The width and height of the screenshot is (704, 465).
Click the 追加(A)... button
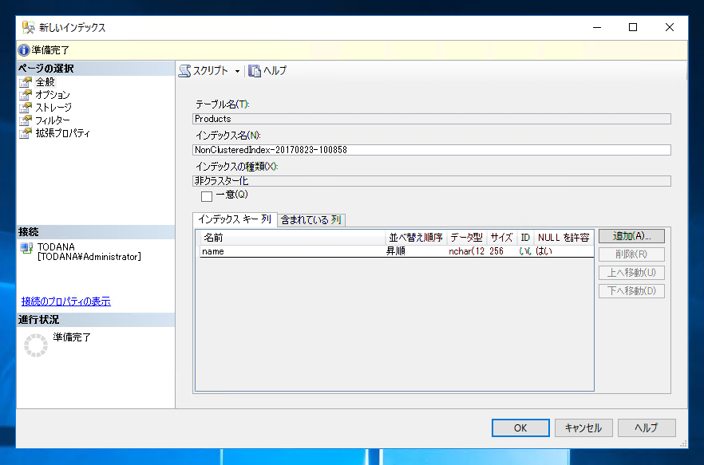631,236
